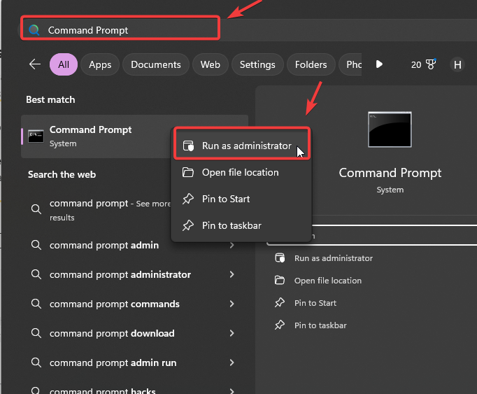Click Run as administrator in right panel

coord(333,258)
